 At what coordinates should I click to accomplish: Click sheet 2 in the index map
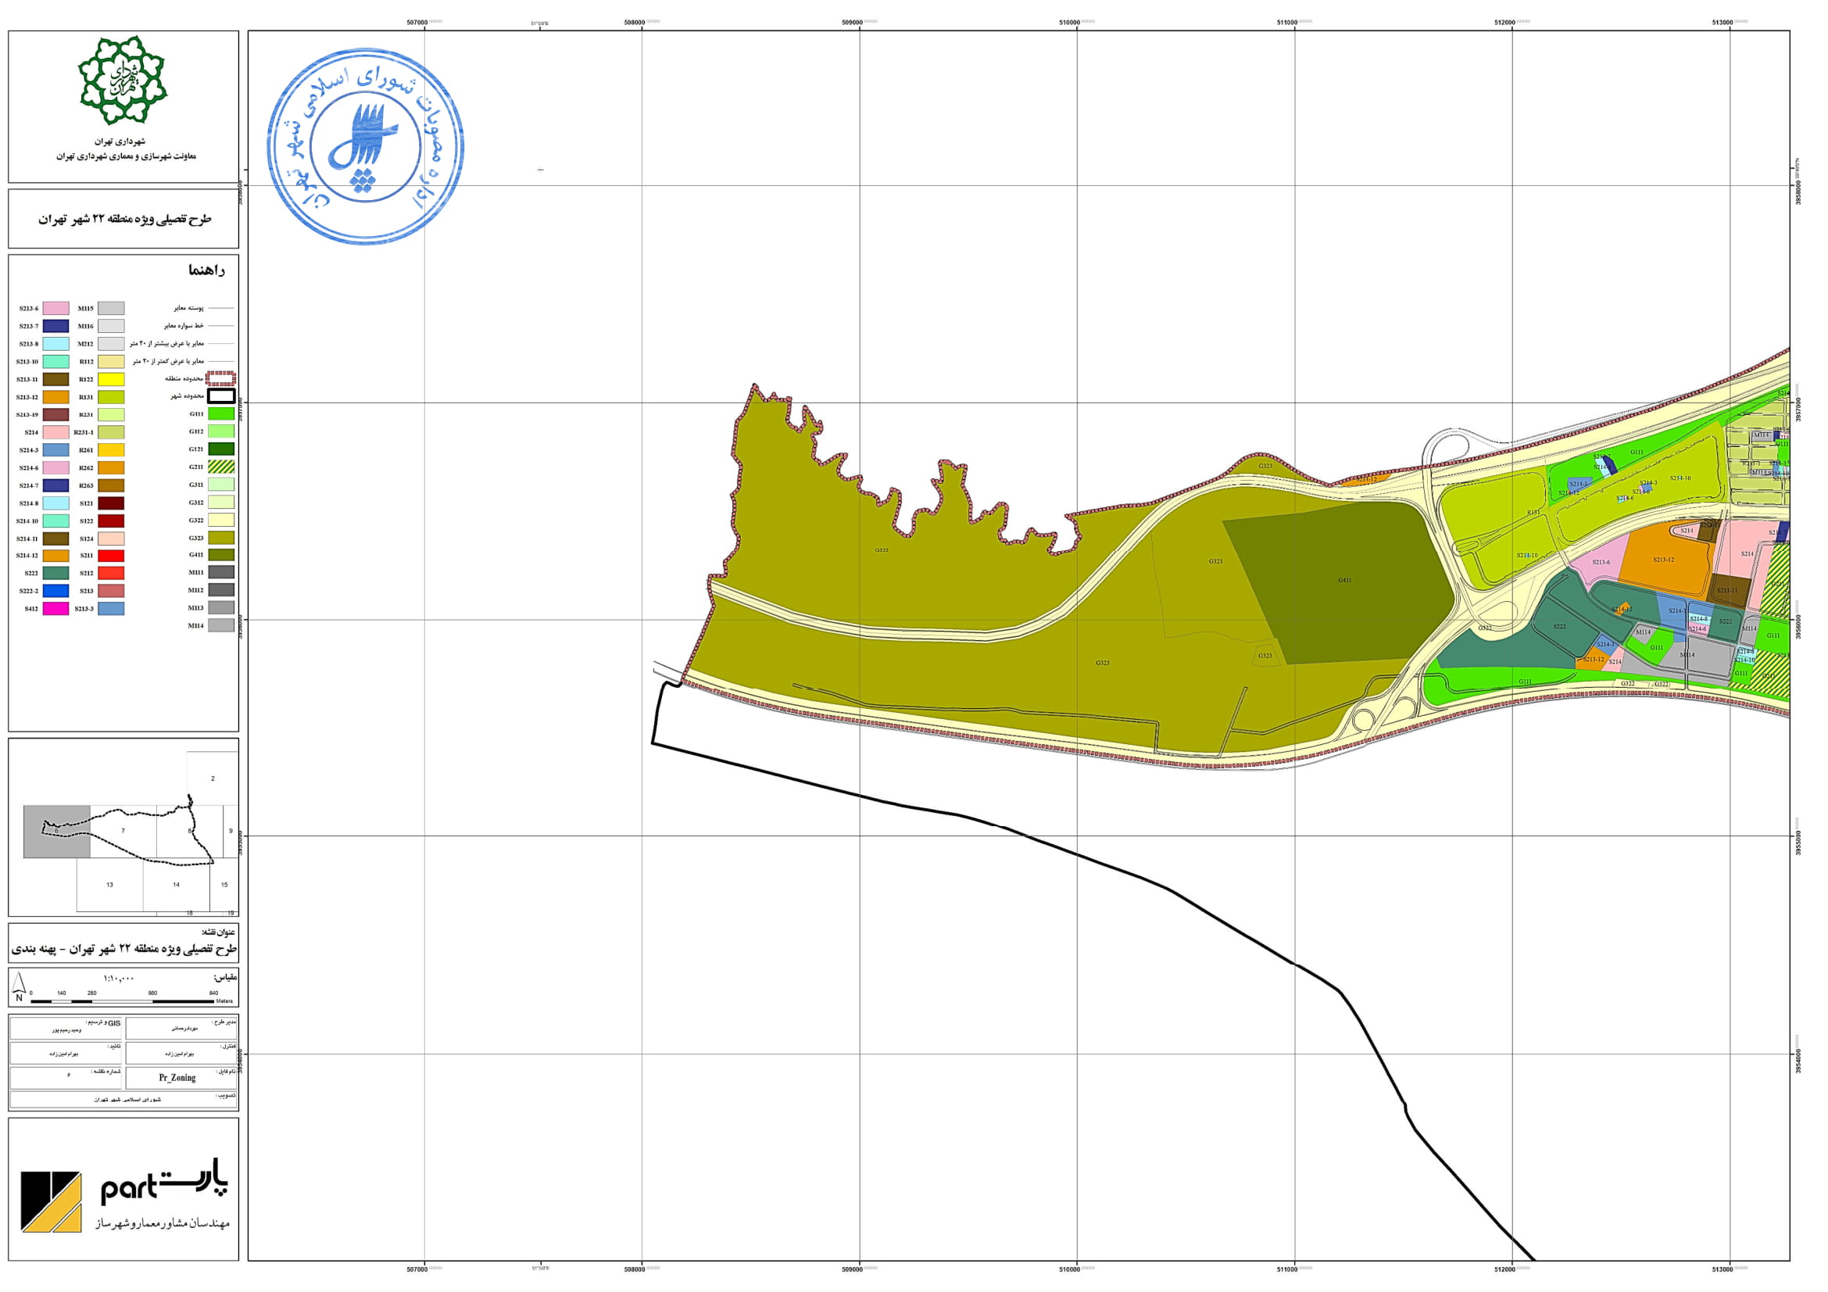pyautogui.click(x=213, y=778)
